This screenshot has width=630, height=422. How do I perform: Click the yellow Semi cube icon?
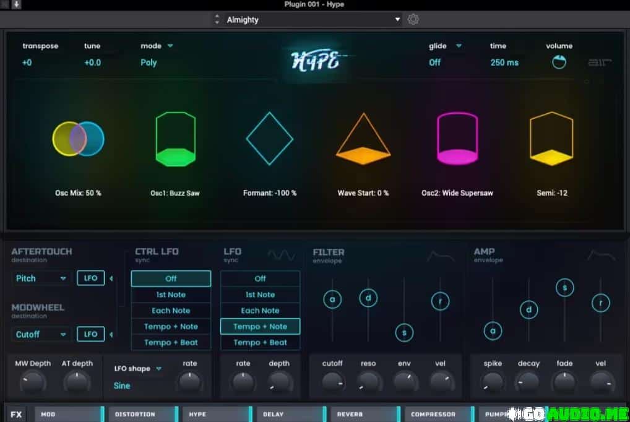tap(551, 139)
